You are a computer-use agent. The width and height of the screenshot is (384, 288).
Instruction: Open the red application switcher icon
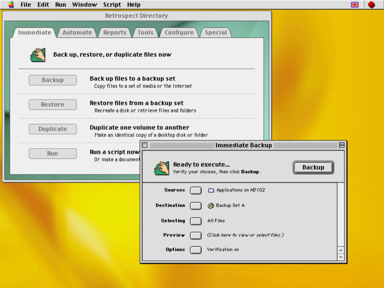pyautogui.click(x=371, y=5)
